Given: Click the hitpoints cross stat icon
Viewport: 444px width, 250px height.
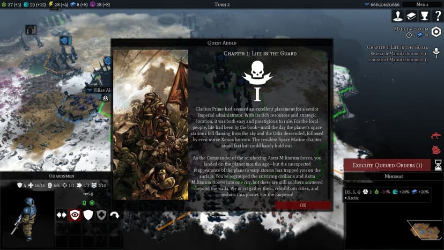Looking at the screenshot, I should pyautogui.click(x=31, y=186).
